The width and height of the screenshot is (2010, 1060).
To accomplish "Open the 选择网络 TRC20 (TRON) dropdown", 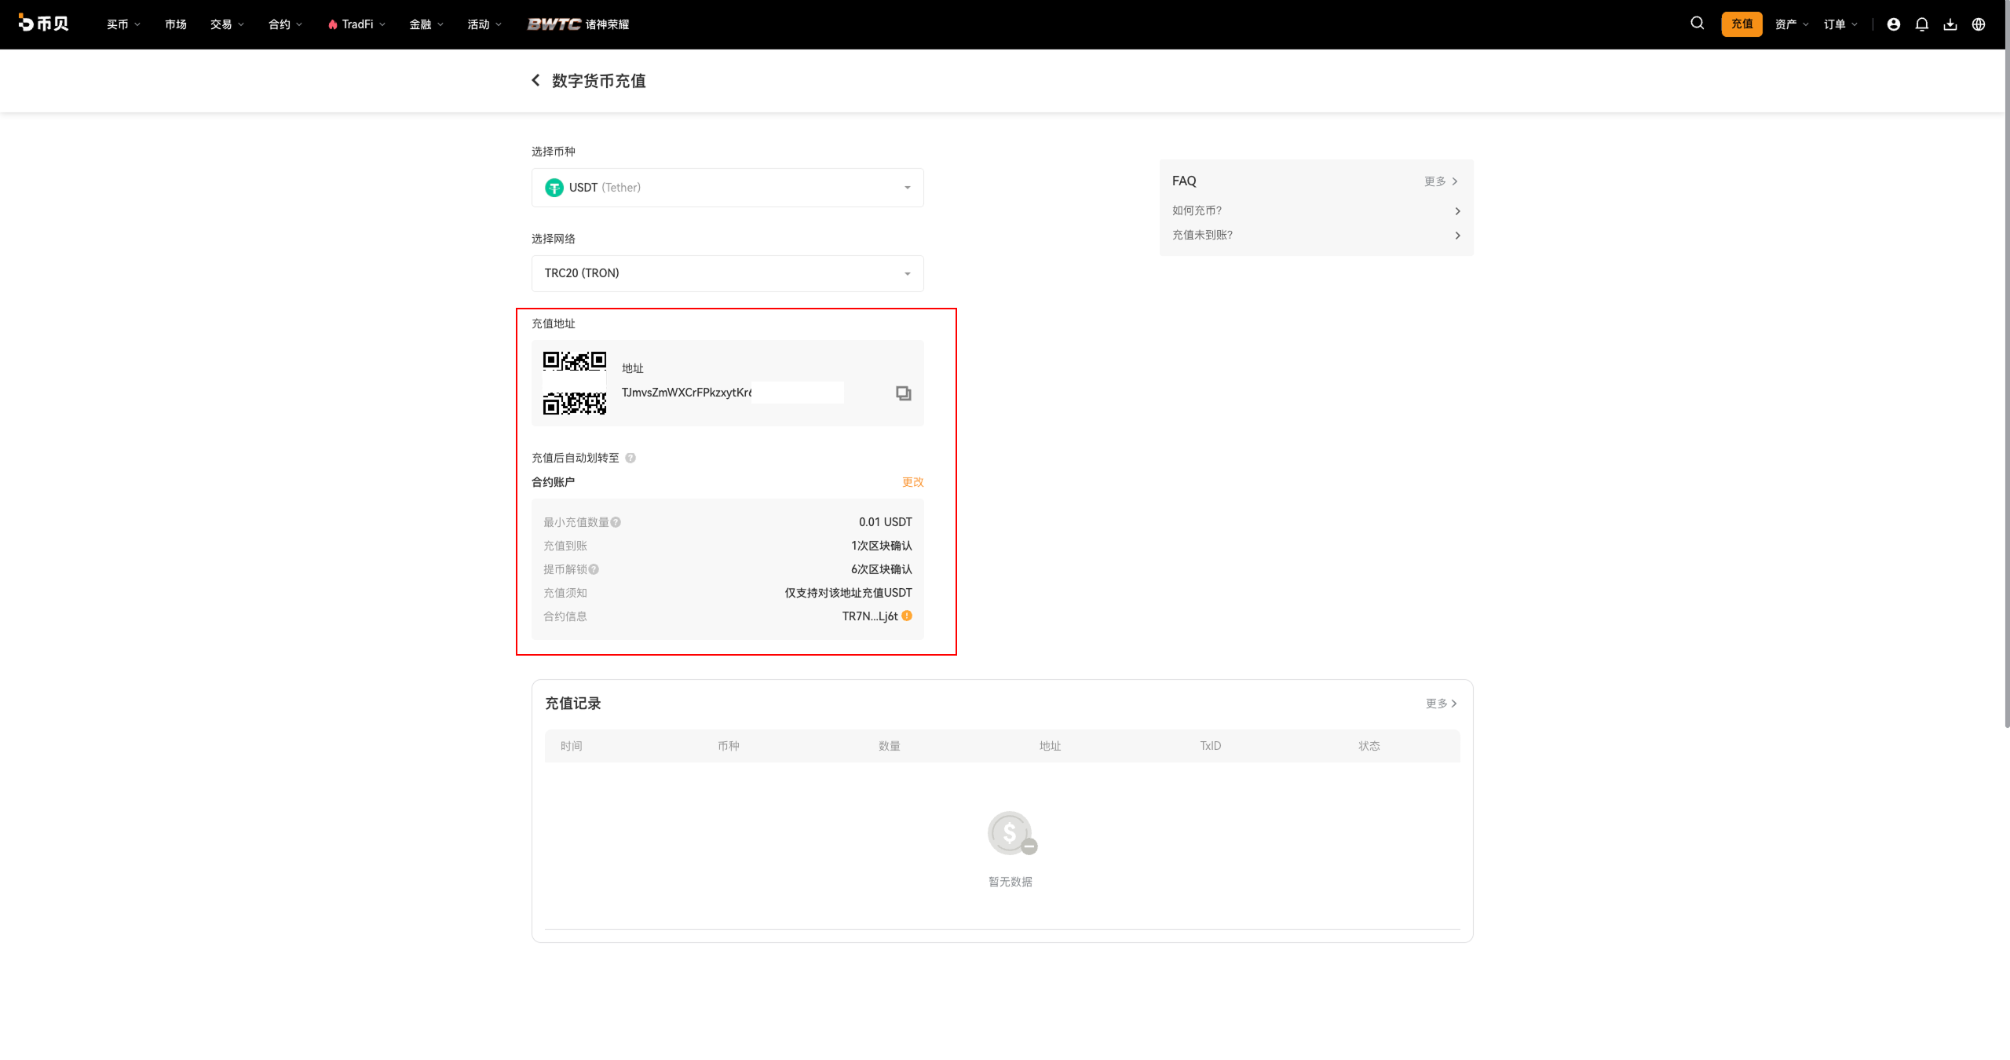I will (x=727, y=273).
